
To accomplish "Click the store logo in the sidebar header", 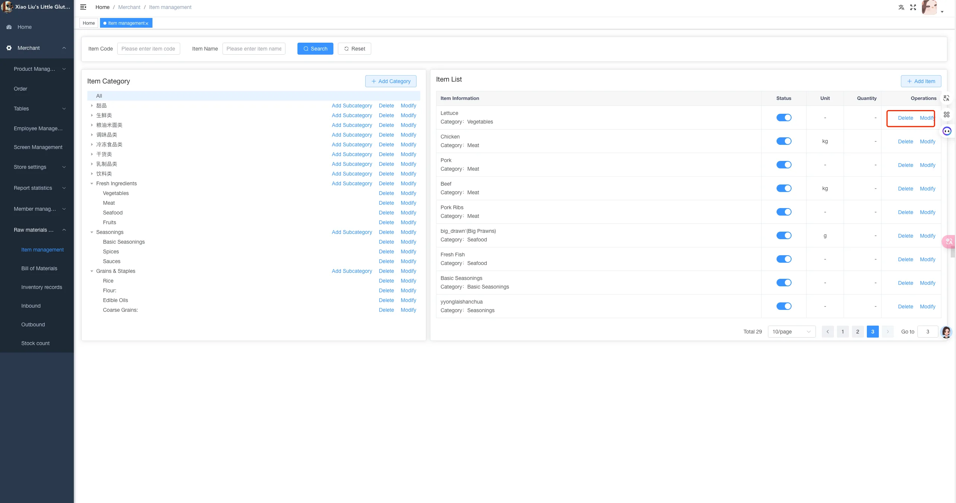I will [x=7, y=7].
